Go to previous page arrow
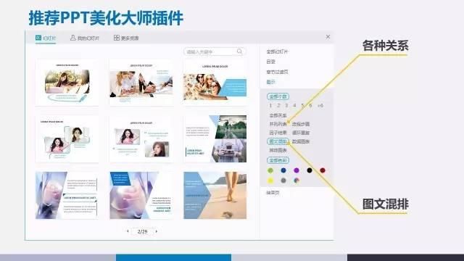 [128, 231]
